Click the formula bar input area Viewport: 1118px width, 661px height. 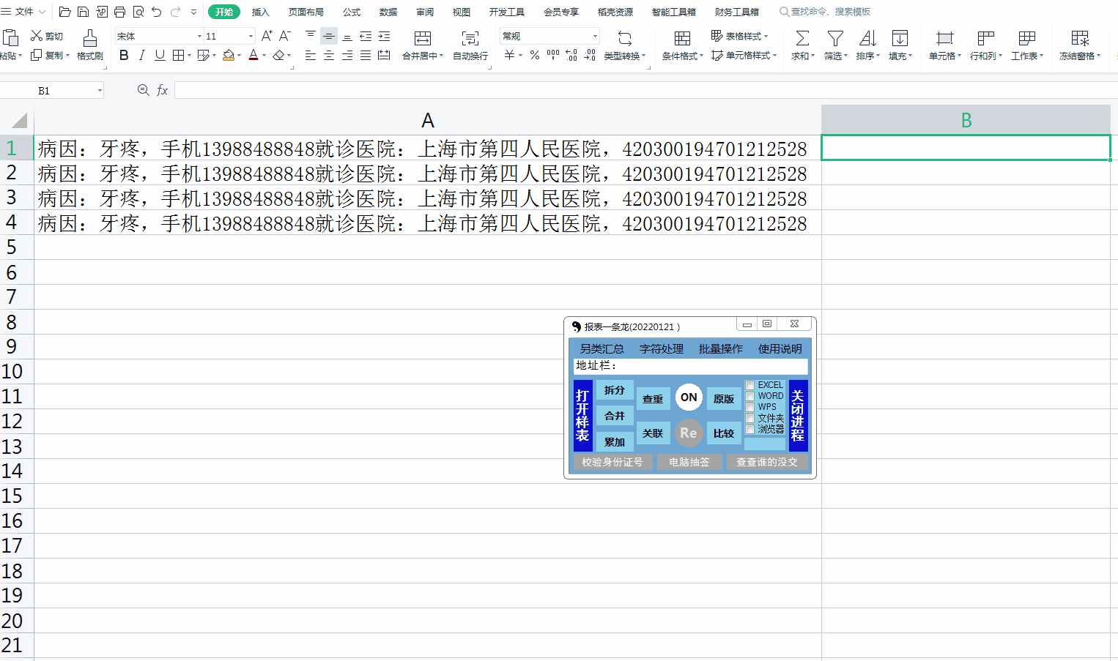(x=645, y=90)
